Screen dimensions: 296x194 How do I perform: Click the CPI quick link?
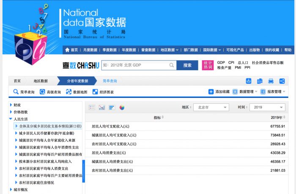click(x=231, y=63)
